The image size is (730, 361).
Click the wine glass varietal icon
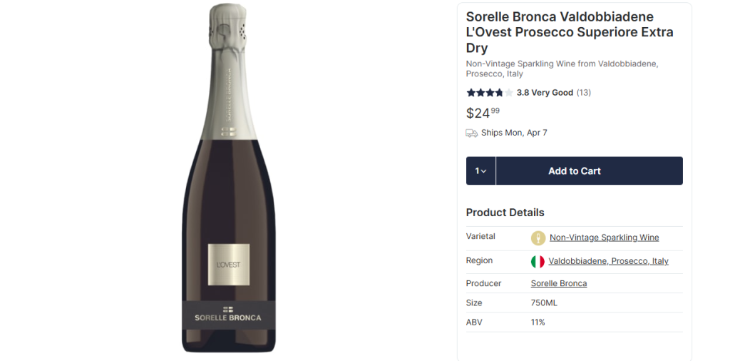coord(538,238)
